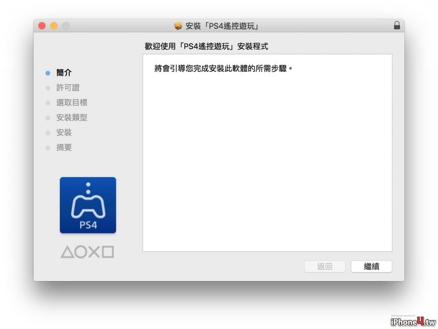This screenshot has height=329, width=438.
Task: Minimize the installer with yellow button
Action: tap(54, 26)
